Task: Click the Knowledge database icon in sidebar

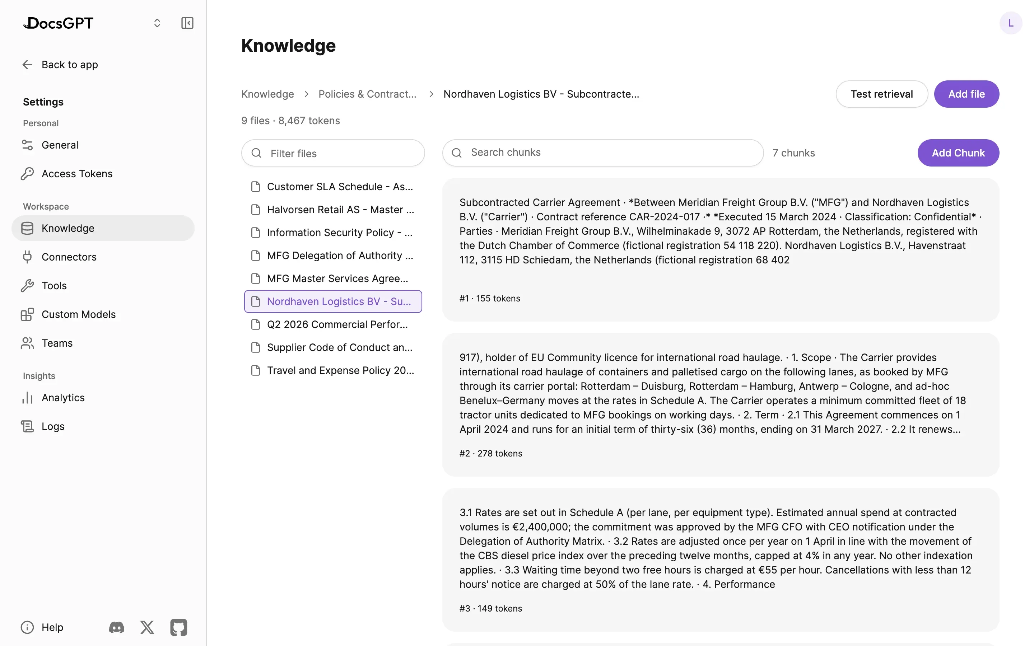Action: (27, 228)
